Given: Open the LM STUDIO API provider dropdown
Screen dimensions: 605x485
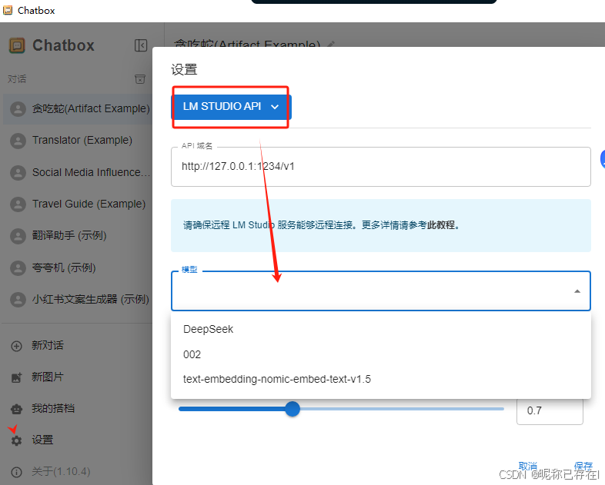Looking at the screenshot, I should [231, 106].
